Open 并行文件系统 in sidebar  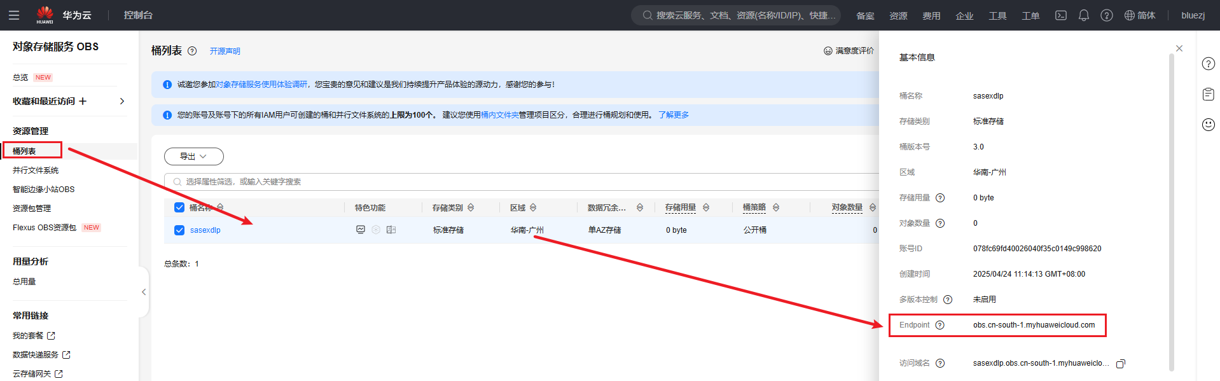coord(36,170)
